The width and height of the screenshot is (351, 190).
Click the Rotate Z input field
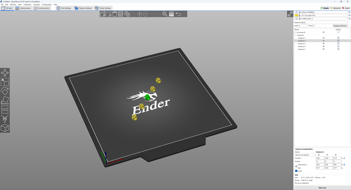pyautogui.click(x=337, y=161)
